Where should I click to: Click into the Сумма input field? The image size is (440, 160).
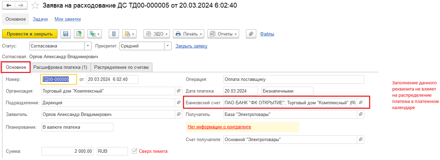[67, 151]
